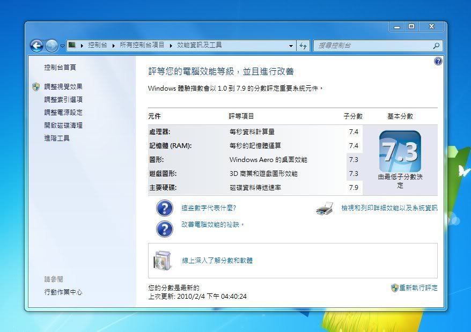
Task: Open the address bar history dropdown arrow
Action: click(291, 46)
